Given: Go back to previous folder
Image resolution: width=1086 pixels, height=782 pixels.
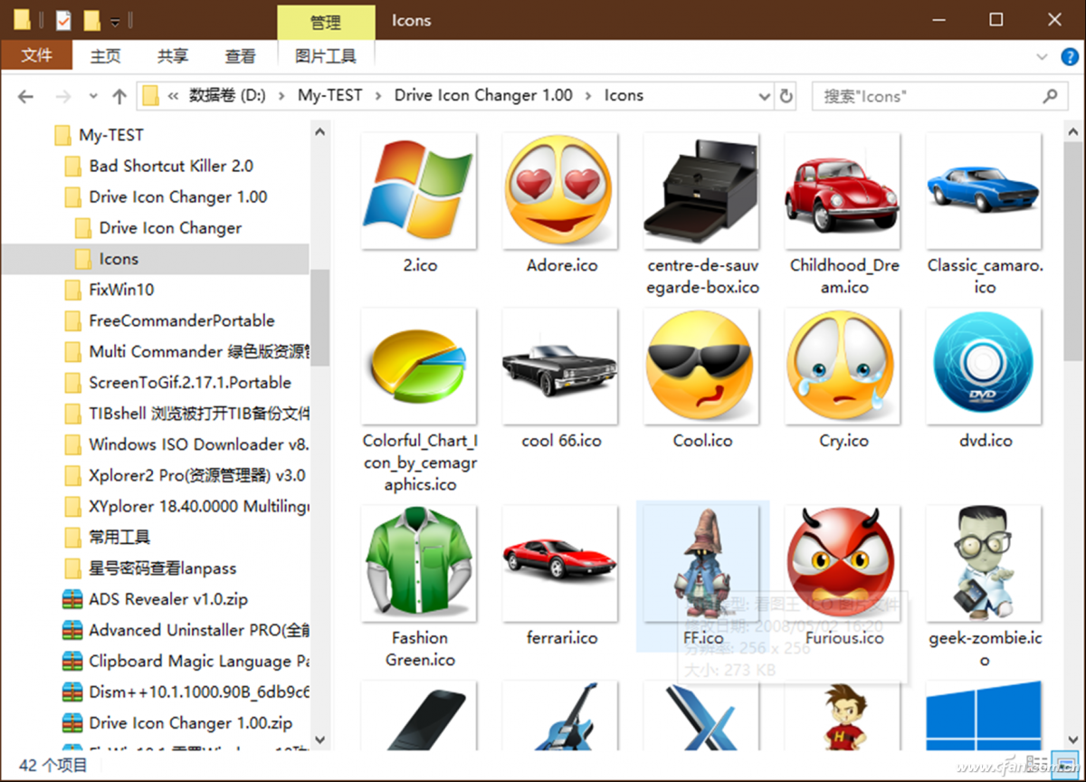Looking at the screenshot, I should 25,96.
